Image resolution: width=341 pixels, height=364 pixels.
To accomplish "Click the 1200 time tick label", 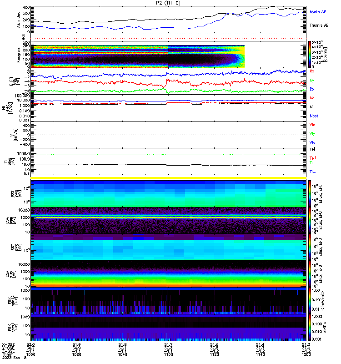I will point(306,354).
